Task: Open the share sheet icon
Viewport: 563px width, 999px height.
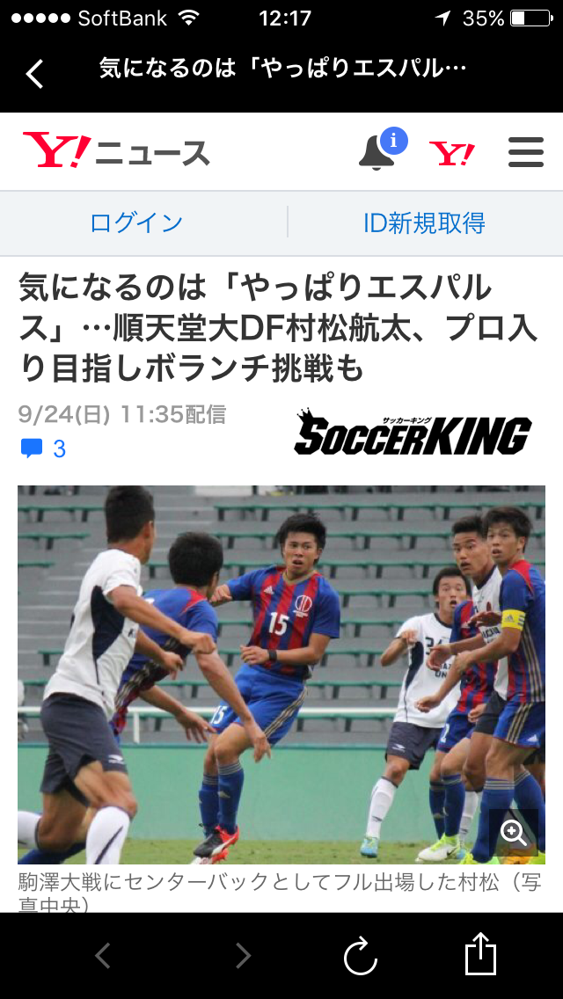Action: point(481,954)
